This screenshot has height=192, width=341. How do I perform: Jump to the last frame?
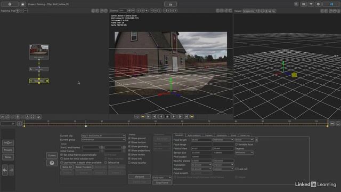[x=186, y=117]
